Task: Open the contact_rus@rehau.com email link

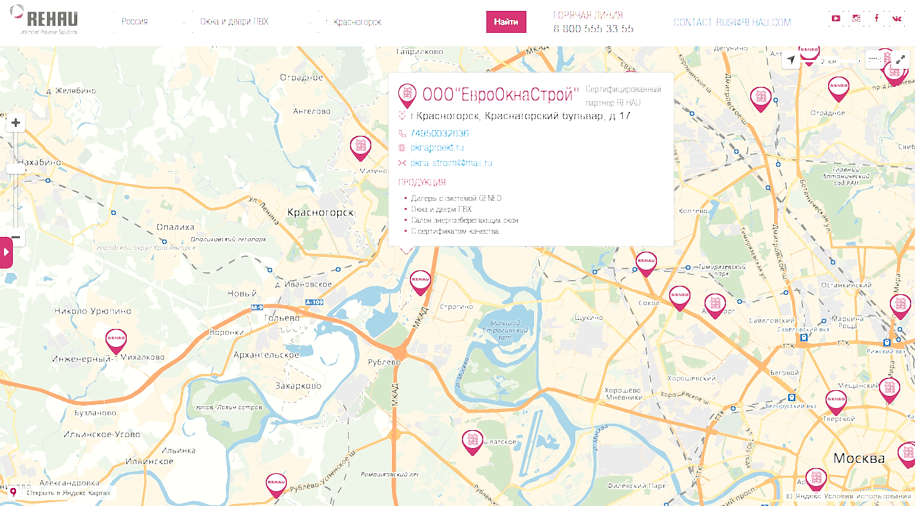Action: 732,22
